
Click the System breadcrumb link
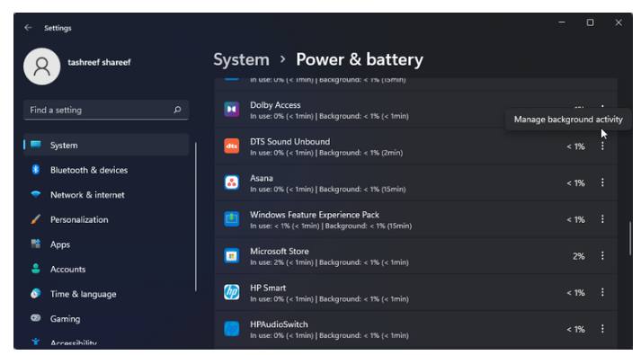click(x=241, y=59)
